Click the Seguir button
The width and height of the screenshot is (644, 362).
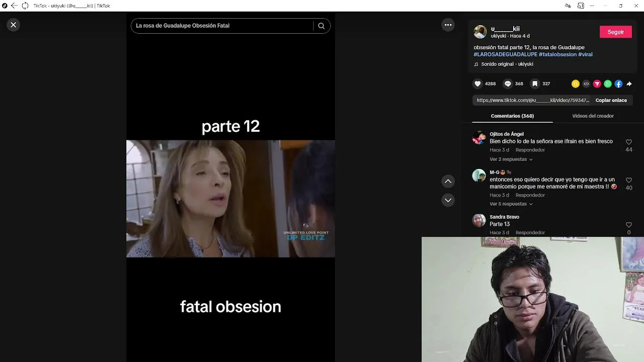tap(616, 32)
